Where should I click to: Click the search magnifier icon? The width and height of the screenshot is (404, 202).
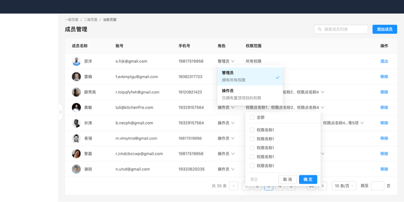[x=320, y=29]
